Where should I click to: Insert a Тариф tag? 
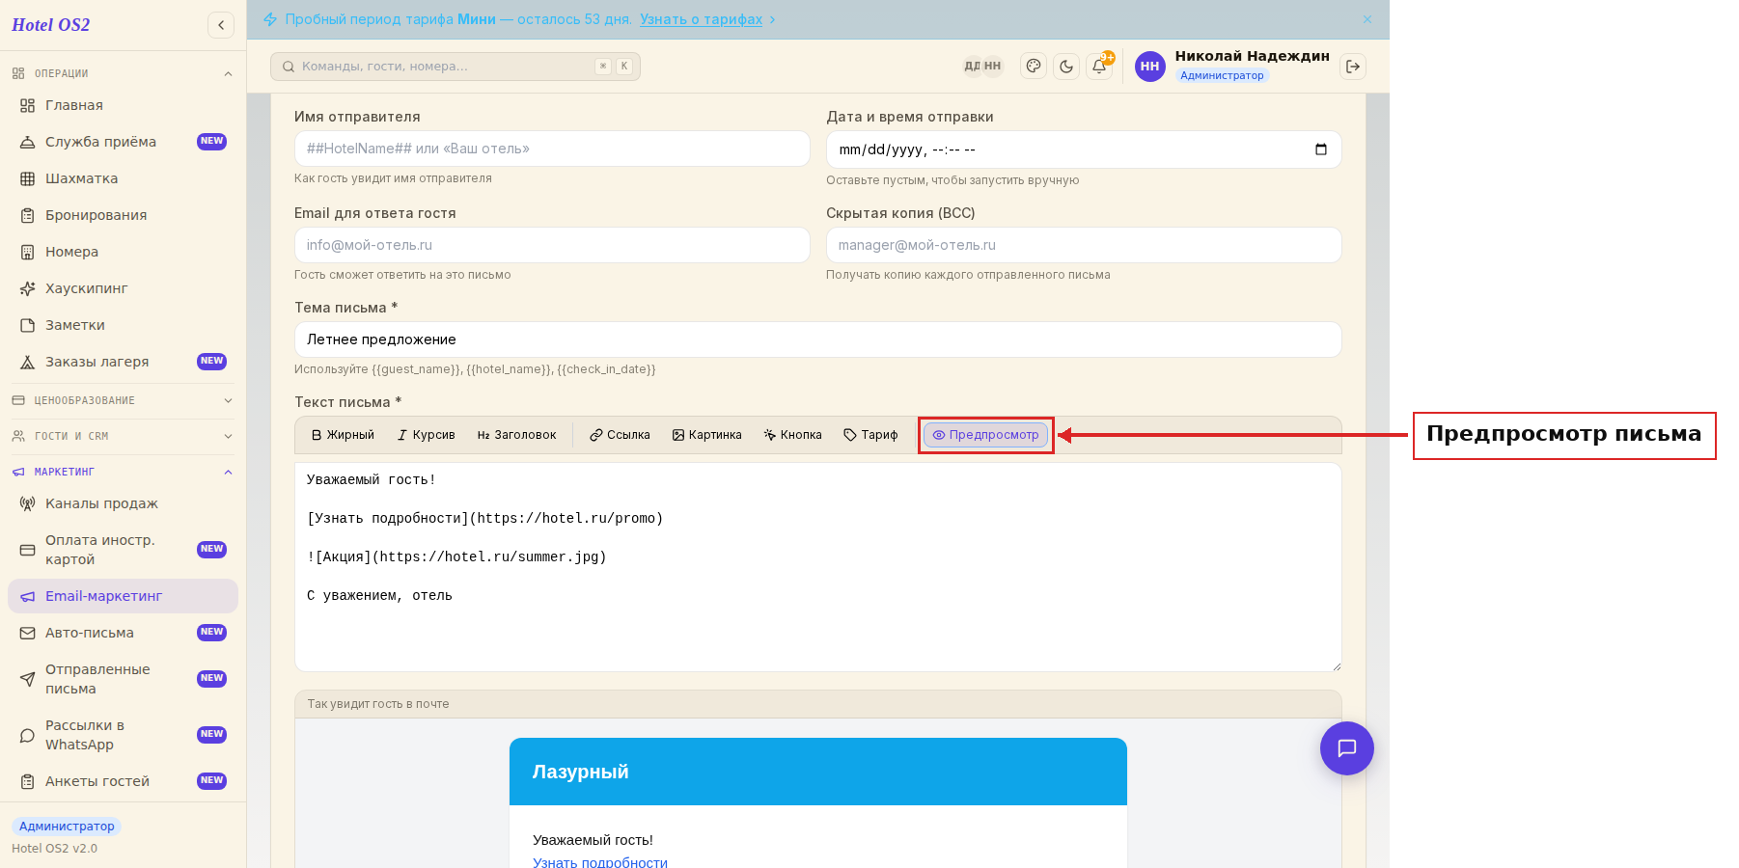(870, 435)
